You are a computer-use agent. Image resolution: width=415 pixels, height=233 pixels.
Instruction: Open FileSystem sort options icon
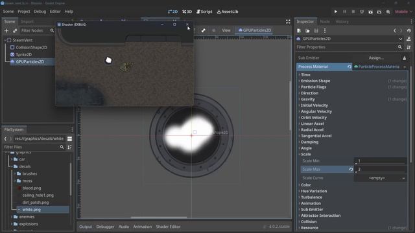tap(69, 147)
